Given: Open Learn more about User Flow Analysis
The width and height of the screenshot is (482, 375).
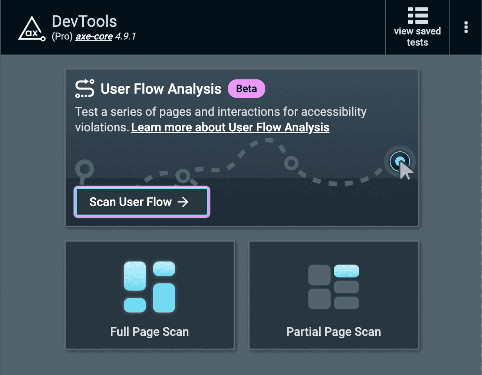Looking at the screenshot, I should click(230, 127).
